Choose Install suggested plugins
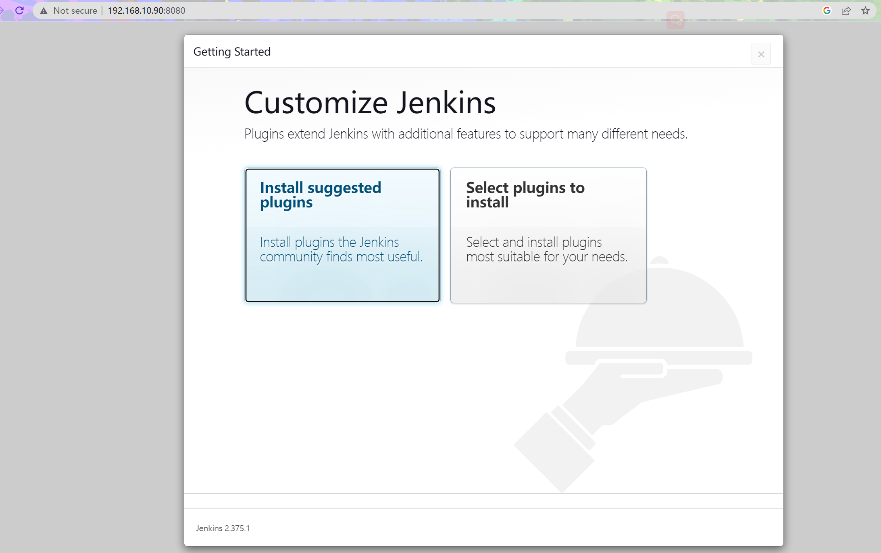The width and height of the screenshot is (881, 553). tap(342, 235)
